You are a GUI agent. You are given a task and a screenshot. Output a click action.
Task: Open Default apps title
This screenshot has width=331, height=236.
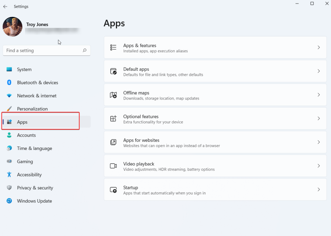136,69
